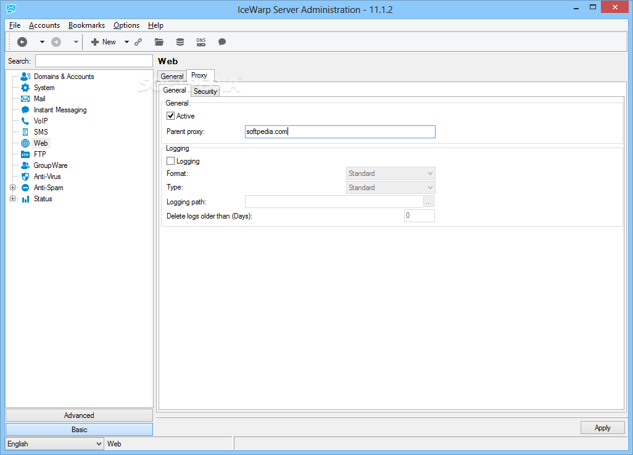Click the Search input field

pyautogui.click(x=94, y=61)
